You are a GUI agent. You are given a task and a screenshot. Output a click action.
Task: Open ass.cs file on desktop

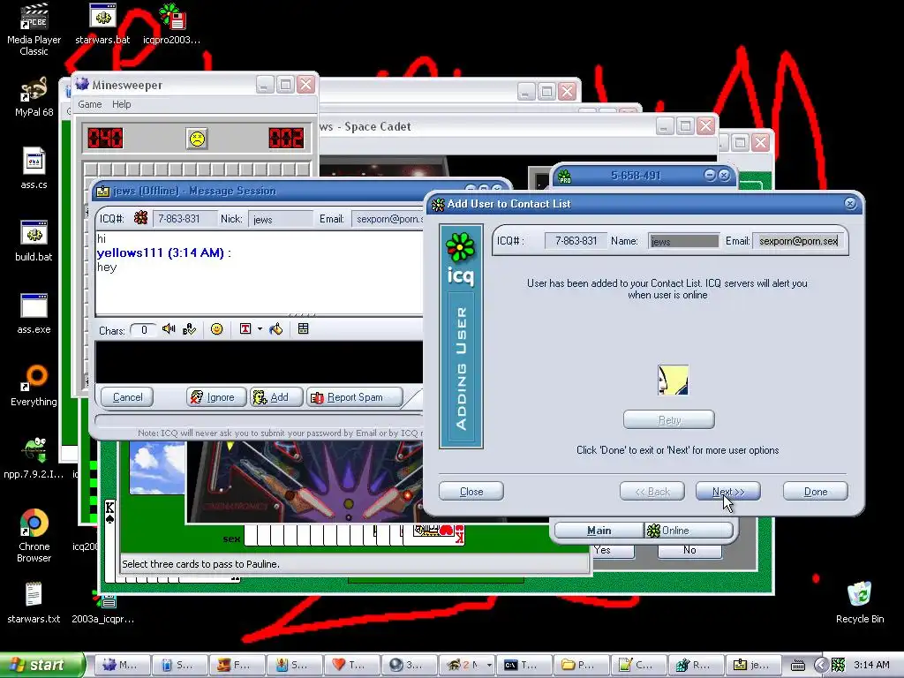[34, 169]
